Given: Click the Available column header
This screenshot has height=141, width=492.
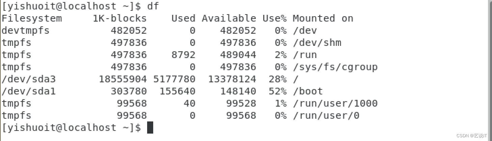Looking at the screenshot, I should (x=229, y=18).
